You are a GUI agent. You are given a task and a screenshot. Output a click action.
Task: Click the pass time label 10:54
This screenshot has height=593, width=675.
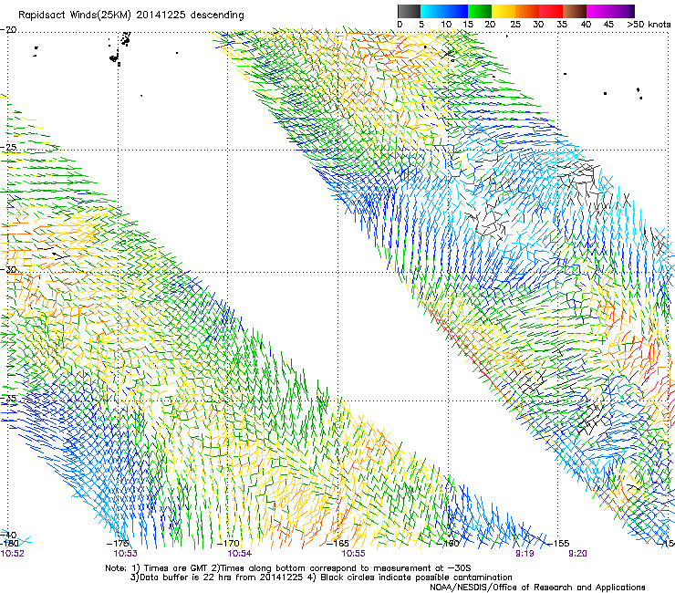[240, 554]
